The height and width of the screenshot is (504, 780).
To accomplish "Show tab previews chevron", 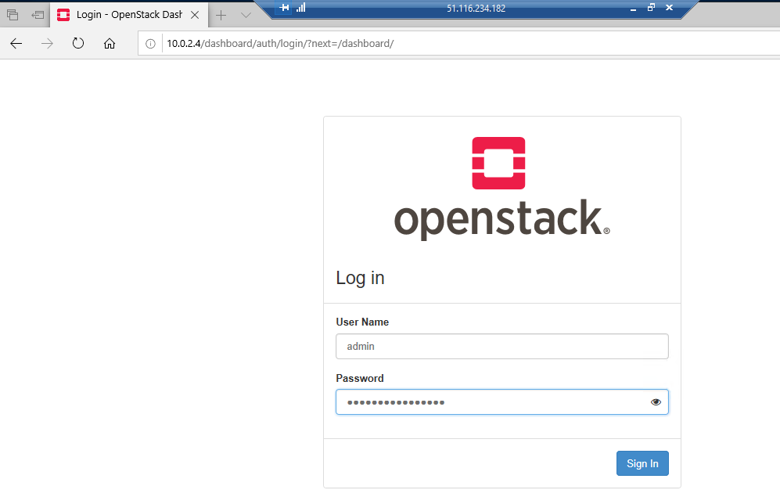I will 246,15.
